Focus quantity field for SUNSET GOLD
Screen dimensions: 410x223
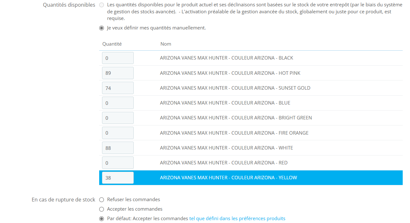tap(118, 88)
